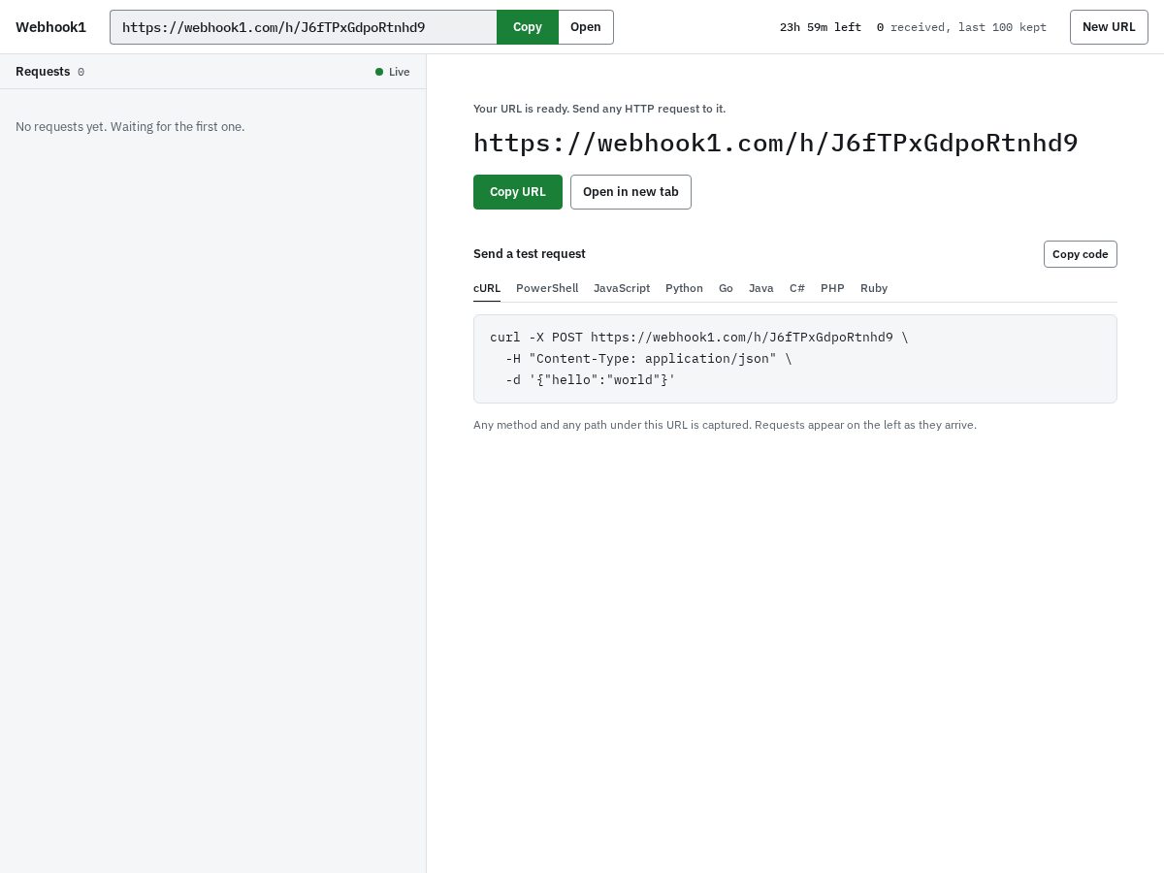Switch to the PHP tab
The image size is (1164, 873).
coord(832,288)
